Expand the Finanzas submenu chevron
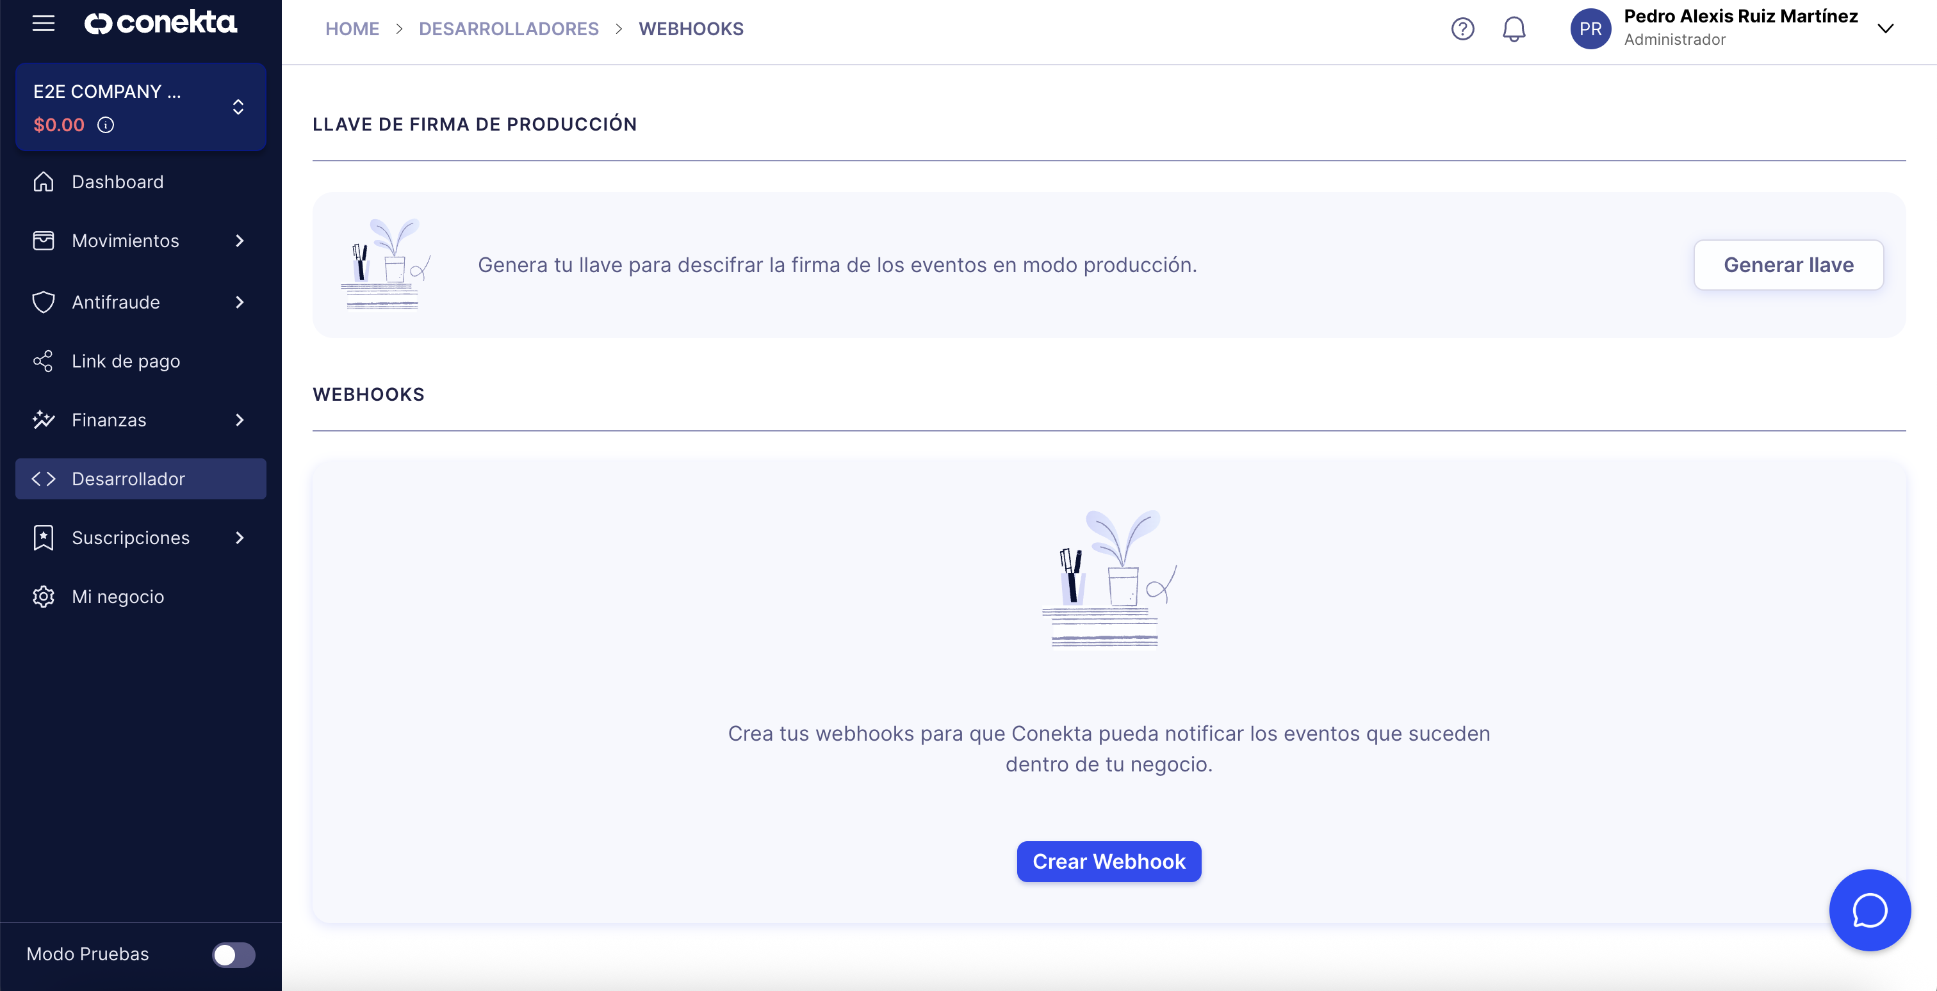The height and width of the screenshot is (991, 1937). tap(239, 419)
